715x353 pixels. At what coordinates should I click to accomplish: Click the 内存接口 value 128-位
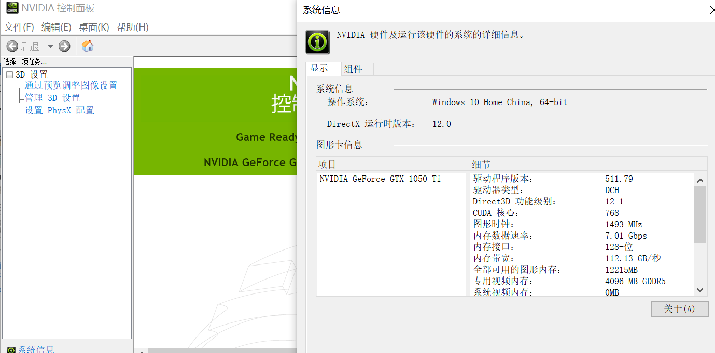(x=619, y=247)
